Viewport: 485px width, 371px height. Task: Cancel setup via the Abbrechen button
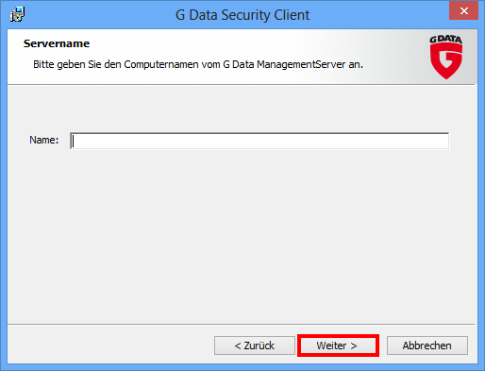[x=427, y=346]
